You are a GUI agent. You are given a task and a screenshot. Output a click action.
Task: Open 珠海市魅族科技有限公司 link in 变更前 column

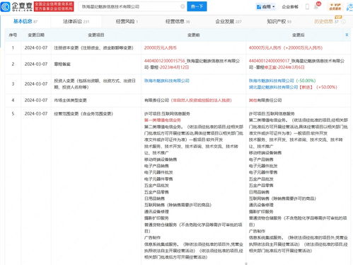tap(167, 81)
